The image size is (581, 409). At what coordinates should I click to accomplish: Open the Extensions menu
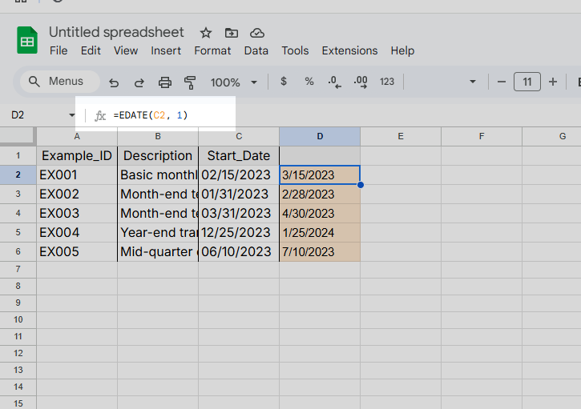coord(349,50)
